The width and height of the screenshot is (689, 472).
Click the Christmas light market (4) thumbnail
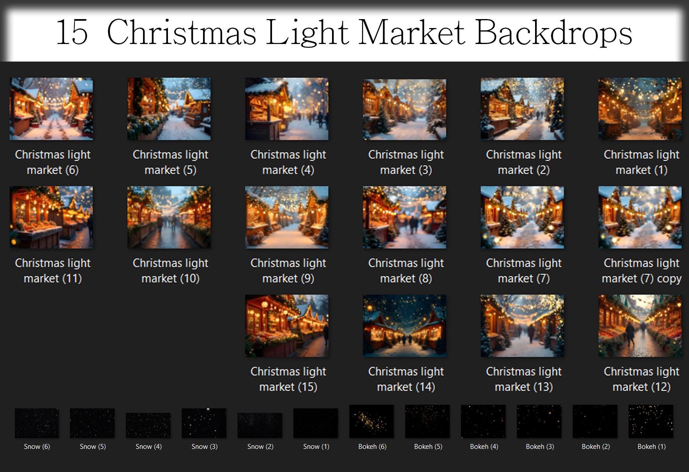tap(286, 109)
